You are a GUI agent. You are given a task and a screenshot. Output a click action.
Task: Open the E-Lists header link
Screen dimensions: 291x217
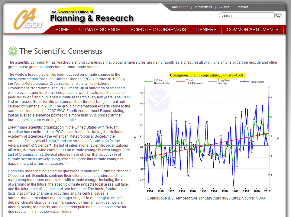pyautogui.click(x=224, y=7)
